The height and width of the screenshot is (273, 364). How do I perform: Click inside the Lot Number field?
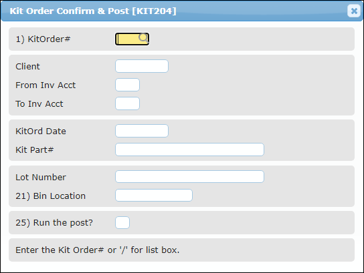point(189,177)
